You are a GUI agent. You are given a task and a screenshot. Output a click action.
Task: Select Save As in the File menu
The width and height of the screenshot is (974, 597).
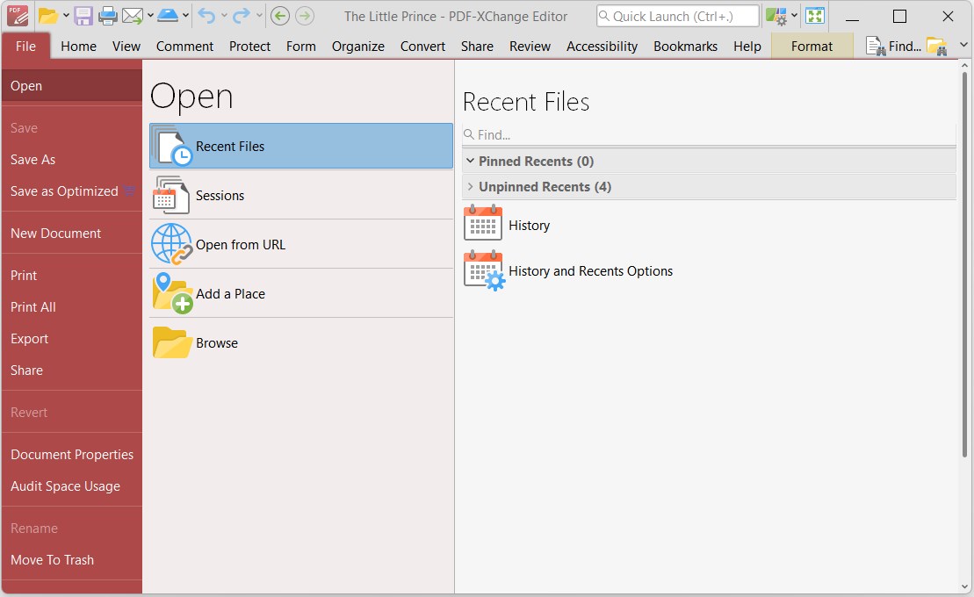pyautogui.click(x=32, y=160)
